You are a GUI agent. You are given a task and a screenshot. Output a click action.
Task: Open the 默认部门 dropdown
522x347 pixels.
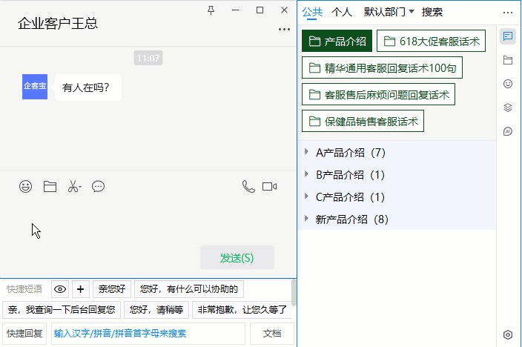point(389,12)
